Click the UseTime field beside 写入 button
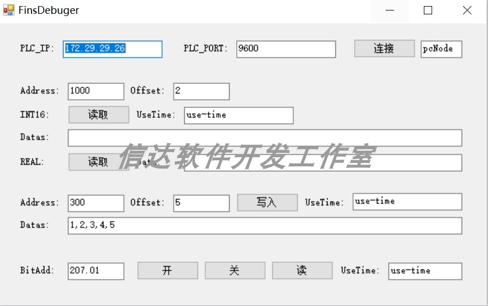Image resolution: width=488 pixels, height=306 pixels. point(407,202)
